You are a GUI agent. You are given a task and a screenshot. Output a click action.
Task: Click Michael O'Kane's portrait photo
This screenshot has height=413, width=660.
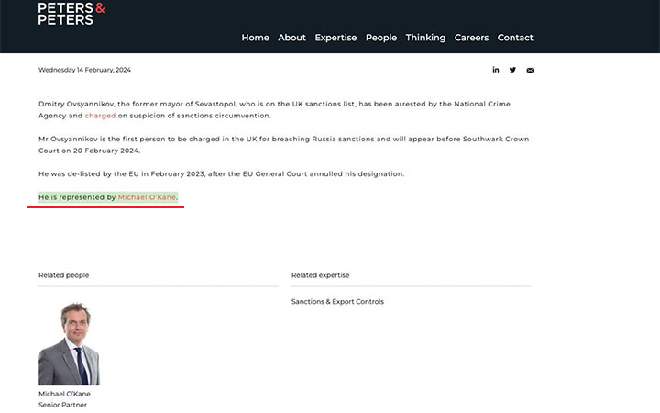(70, 343)
